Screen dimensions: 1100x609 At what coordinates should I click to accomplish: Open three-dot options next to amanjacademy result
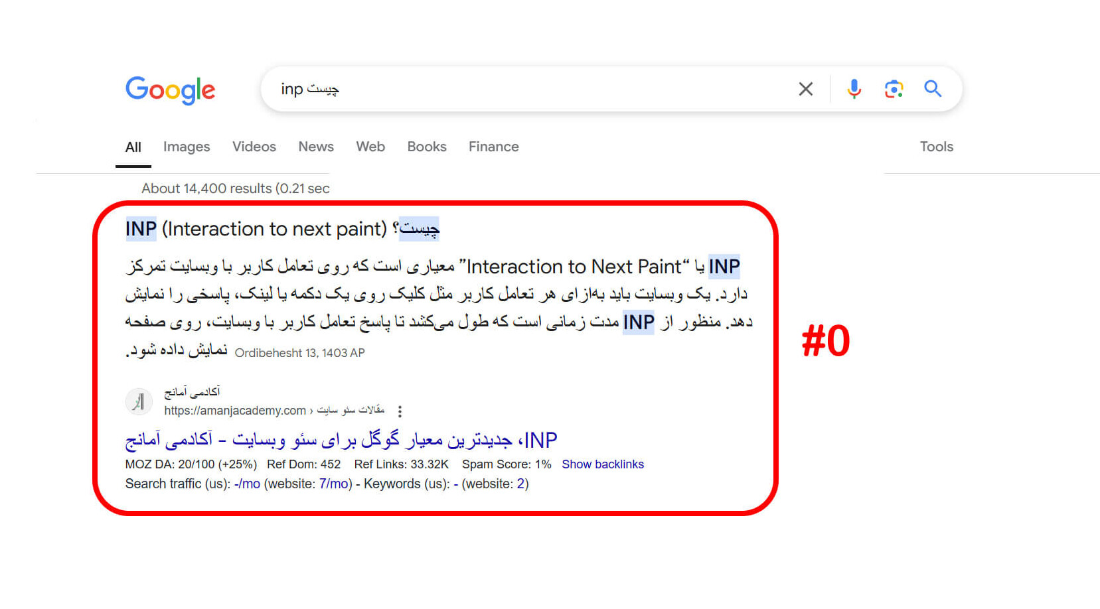pos(400,411)
